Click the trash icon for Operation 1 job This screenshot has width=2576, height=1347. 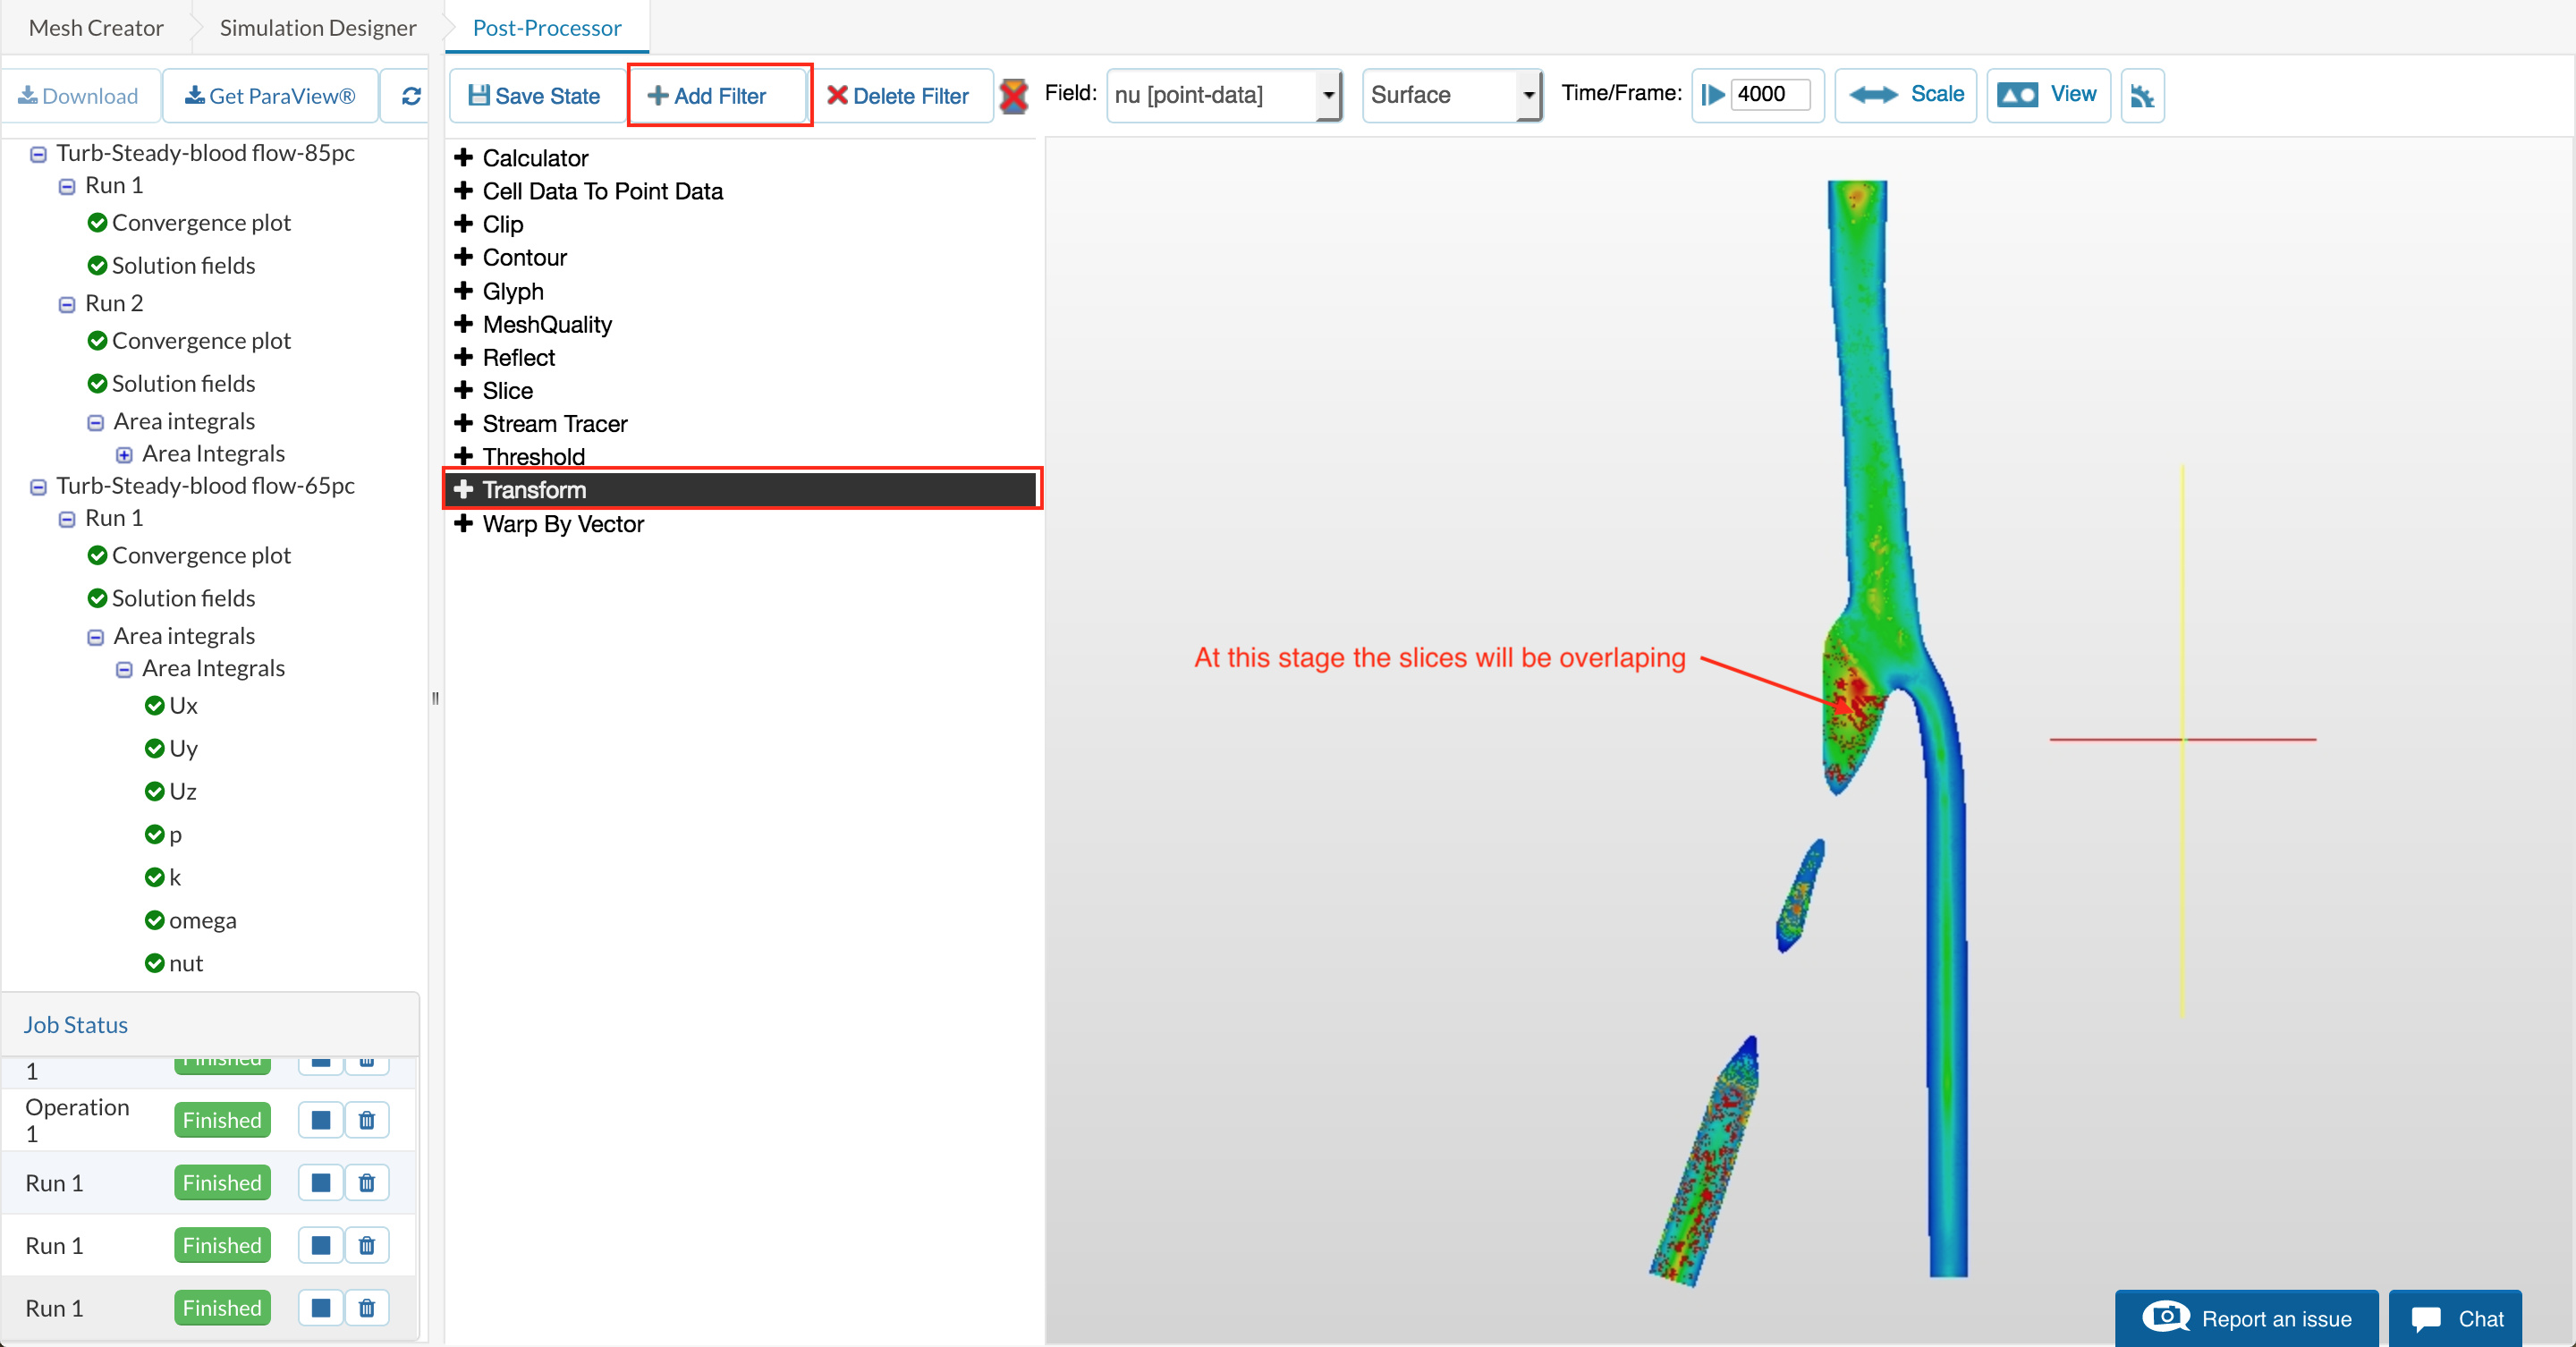pos(366,1120)
